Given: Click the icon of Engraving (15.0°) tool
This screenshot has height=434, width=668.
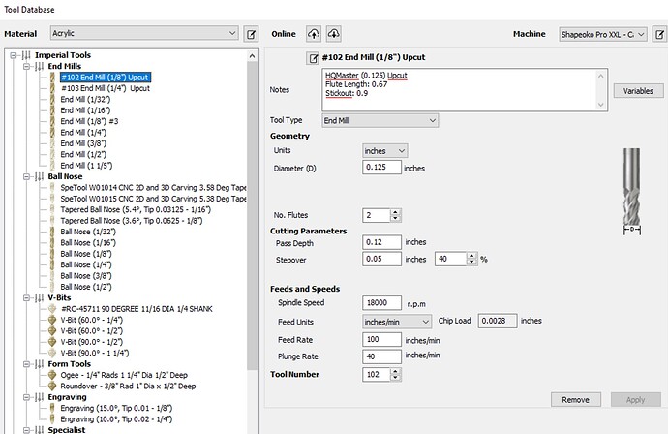Looking at the screenshot, I should tap(52, 408).
